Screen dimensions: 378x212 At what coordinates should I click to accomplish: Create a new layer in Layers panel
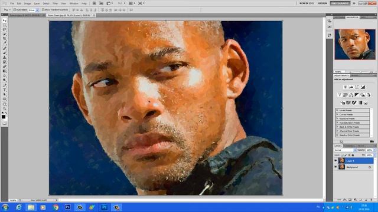tap(366, 200)
